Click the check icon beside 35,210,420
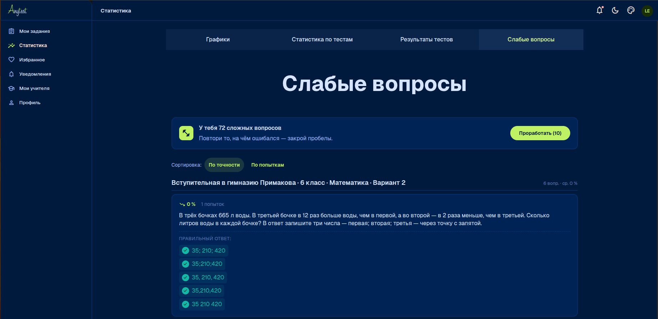 point(186,291)
